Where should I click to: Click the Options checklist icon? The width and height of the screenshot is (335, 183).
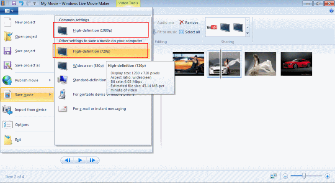(8, 125)
